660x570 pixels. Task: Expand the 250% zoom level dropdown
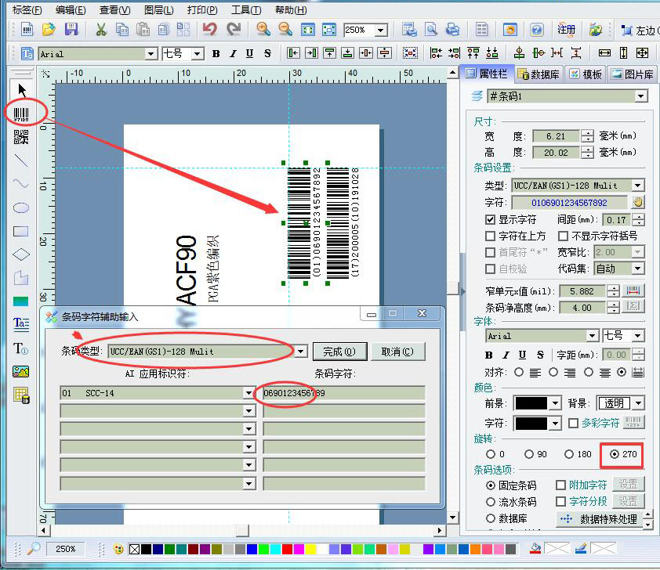(x=381, y=30)
